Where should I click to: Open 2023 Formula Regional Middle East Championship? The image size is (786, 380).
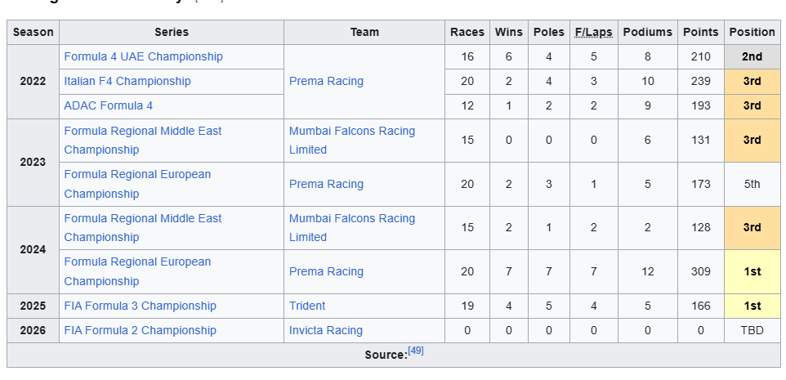click(x=142, y=131)
